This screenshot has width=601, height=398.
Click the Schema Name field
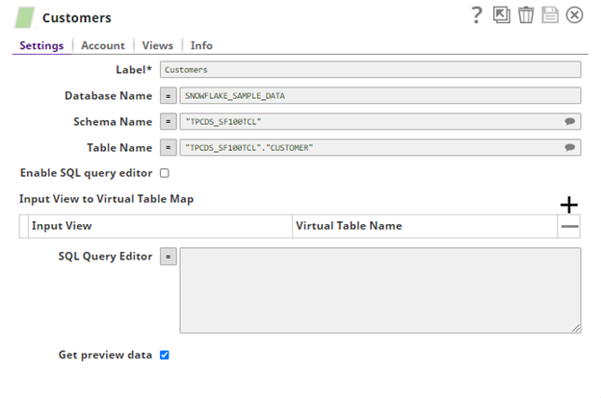point(380,122)
